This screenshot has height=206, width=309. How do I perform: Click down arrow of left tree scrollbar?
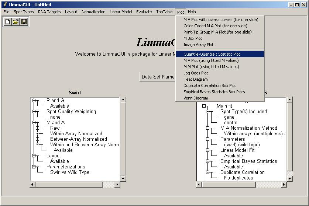[123, 178]
